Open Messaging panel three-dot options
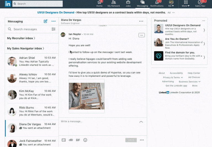Viewport: 212px width, 147px height. 54,21
